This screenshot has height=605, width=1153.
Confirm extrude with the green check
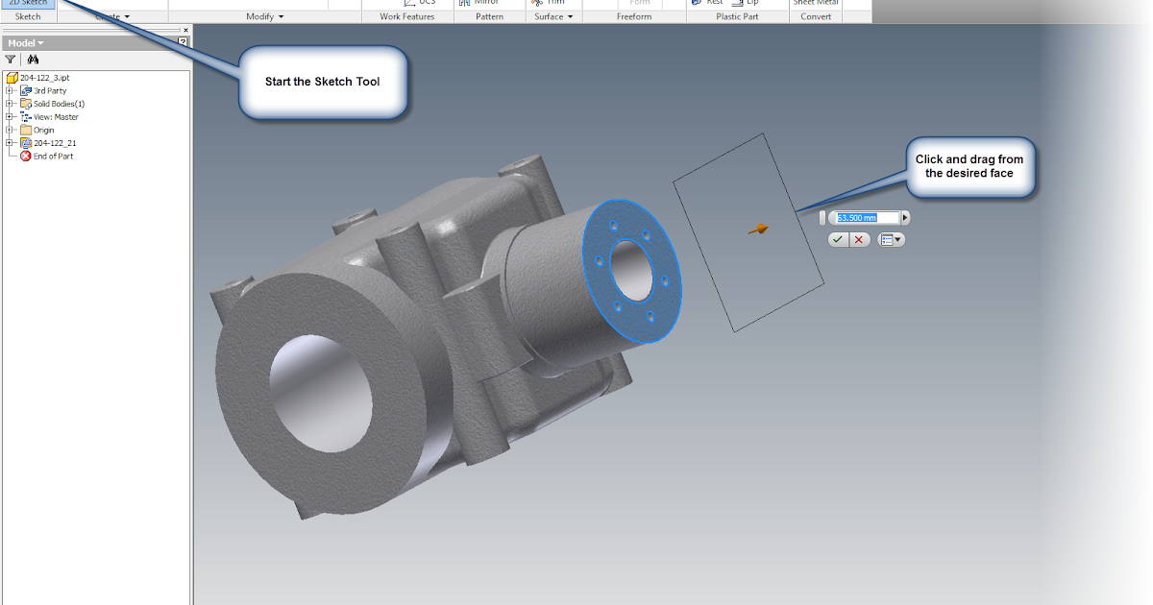click(837, 239)
